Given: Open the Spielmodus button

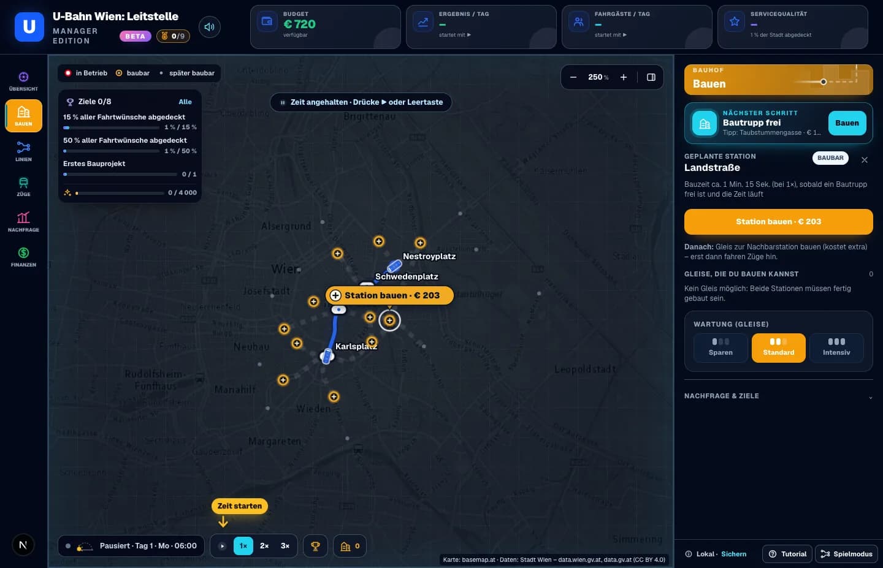Looking at the screenshot, I should pos(847,554).
